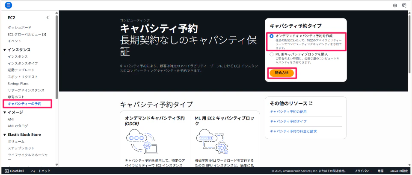Click the その他のリソース heading

pos(288,103)
